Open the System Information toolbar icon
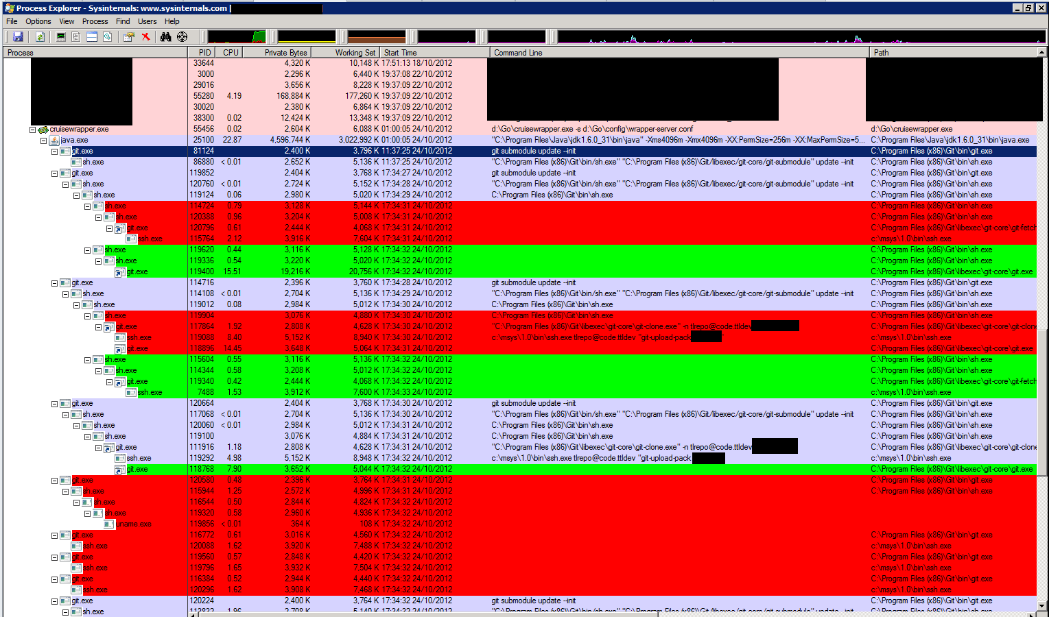Screen dimensions: 1049x617 61,36
